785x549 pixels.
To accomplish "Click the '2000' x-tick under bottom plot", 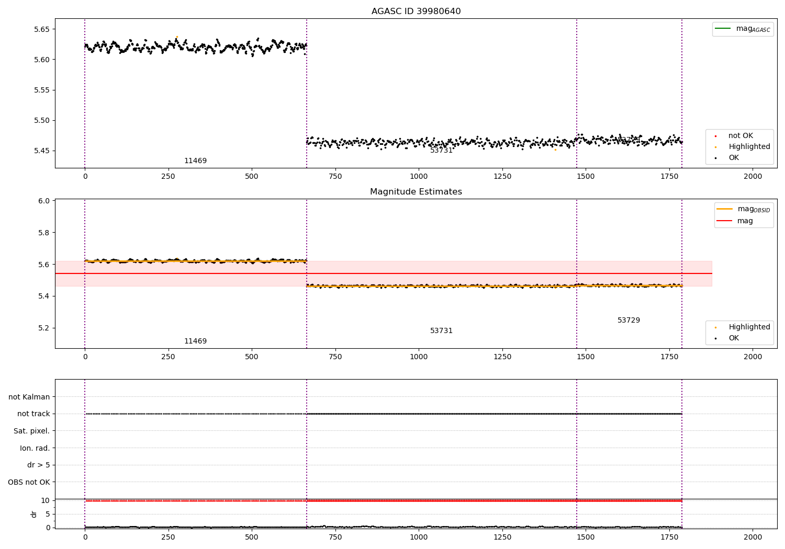I will tap(753, 537).
